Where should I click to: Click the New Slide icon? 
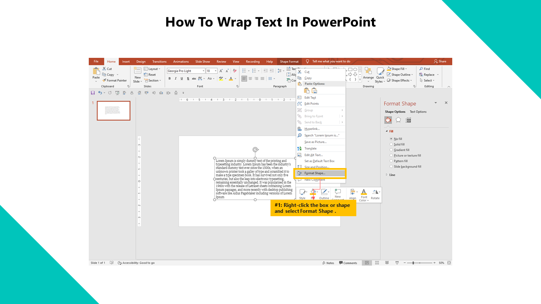[x=138, y=71]
